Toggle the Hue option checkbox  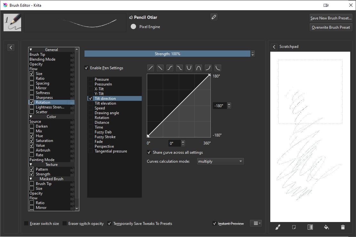[x=32, y=136]
